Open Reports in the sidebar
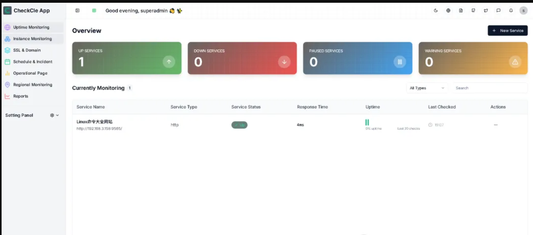The height and width of the screenshot is (235, 533). (x=33, y=96)
